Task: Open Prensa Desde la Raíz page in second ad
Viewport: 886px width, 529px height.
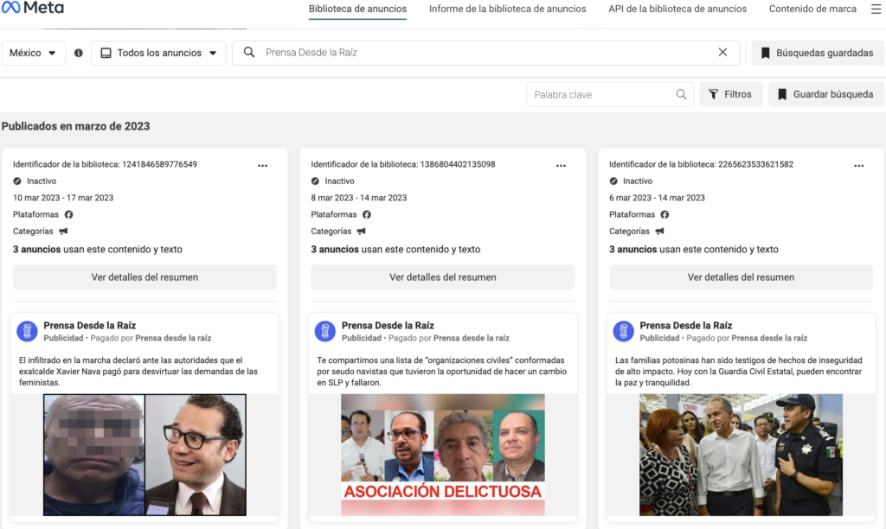Action: (x=388, y=325)
